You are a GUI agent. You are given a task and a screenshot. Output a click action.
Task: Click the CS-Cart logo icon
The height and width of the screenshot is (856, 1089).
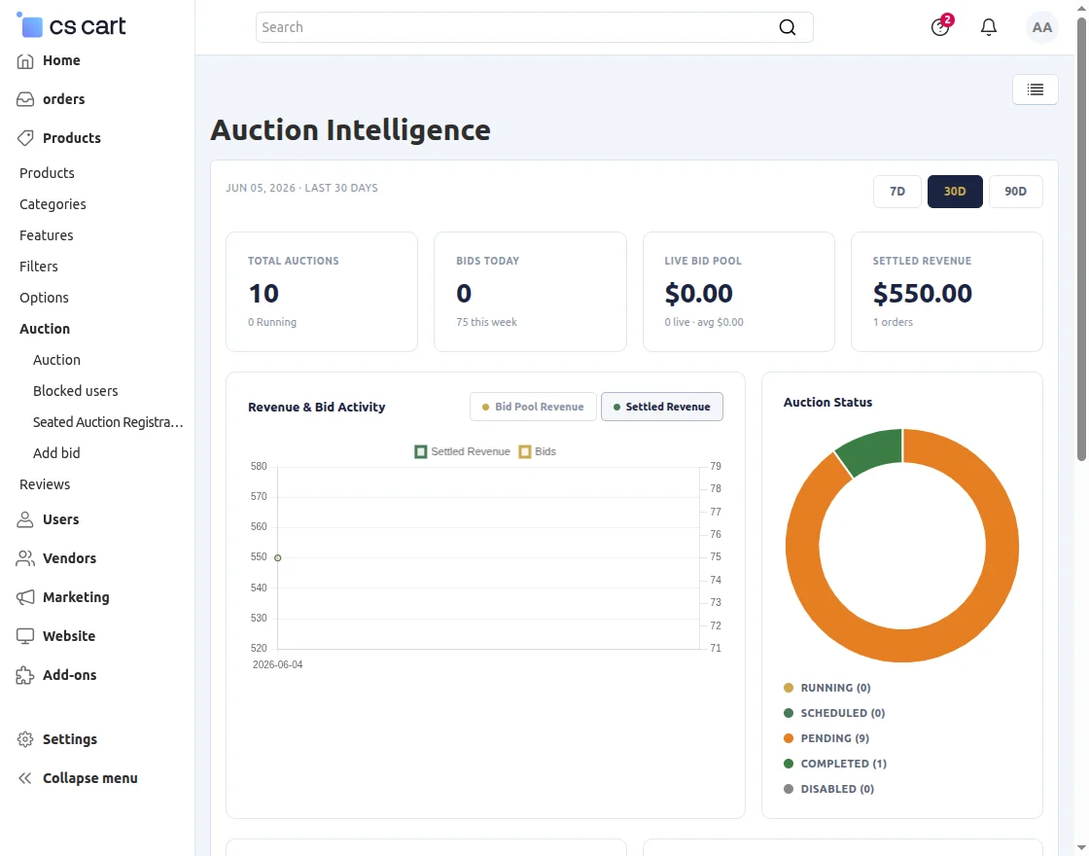(30, 25)
